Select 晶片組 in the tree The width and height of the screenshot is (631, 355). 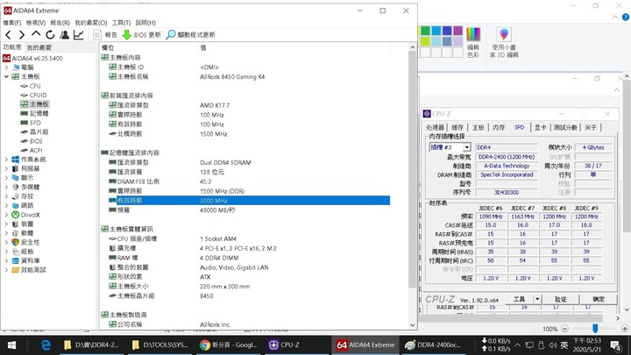[x=39, y=132]
